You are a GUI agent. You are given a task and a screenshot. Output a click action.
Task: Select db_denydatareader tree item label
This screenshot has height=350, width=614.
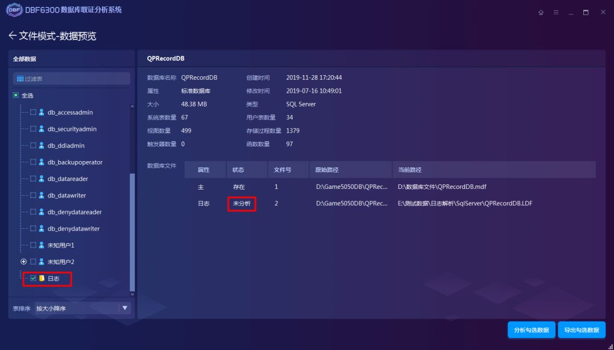(x=74, y=212)
